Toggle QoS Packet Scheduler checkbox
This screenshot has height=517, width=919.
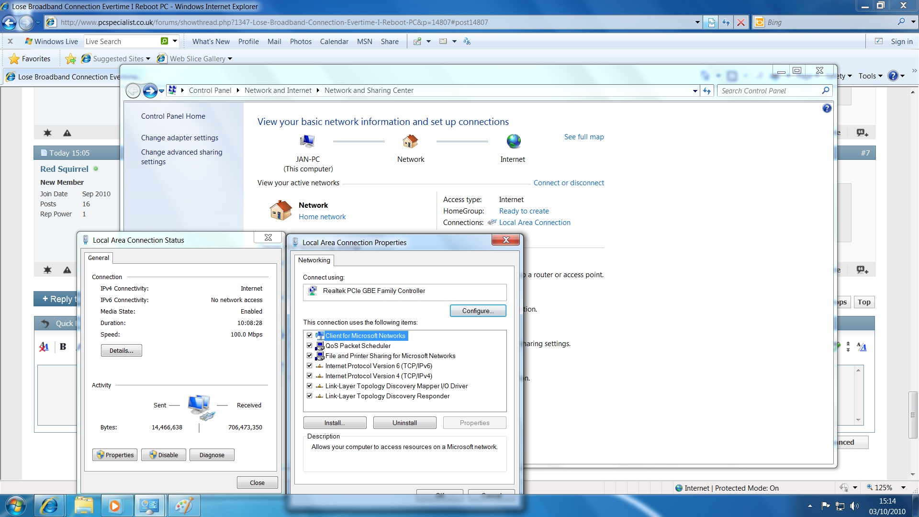310,346
